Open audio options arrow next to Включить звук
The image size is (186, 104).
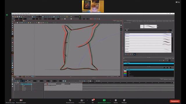[x=14, y=100]
